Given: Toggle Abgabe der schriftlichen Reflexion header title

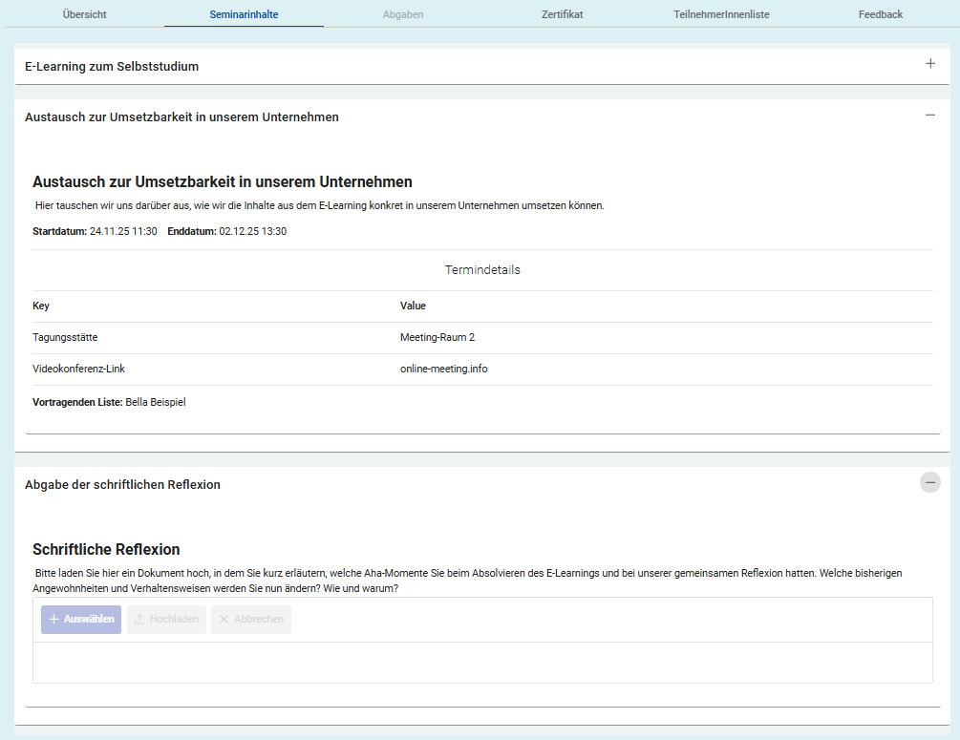Looking at the screenshot, I should (122, 485).
